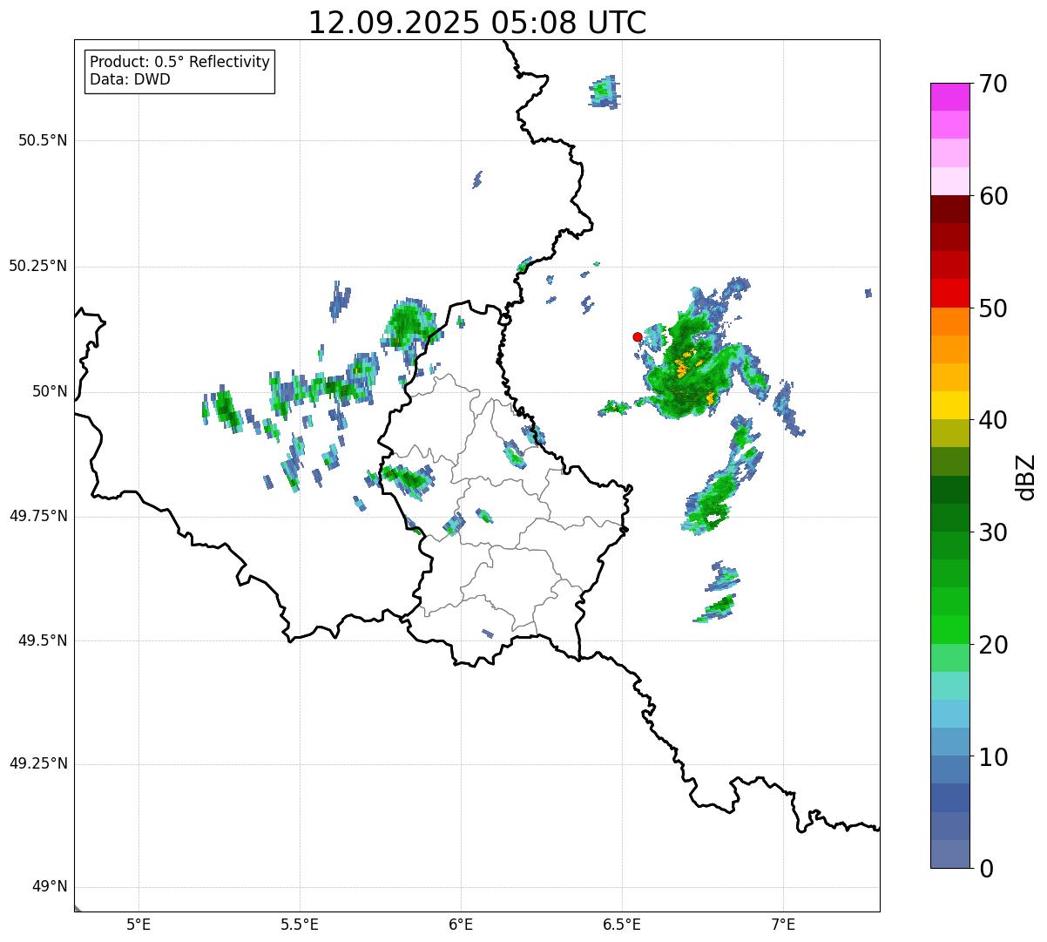
Task: Pick the bright red swatch above 50
Action: tap(949, 293)
